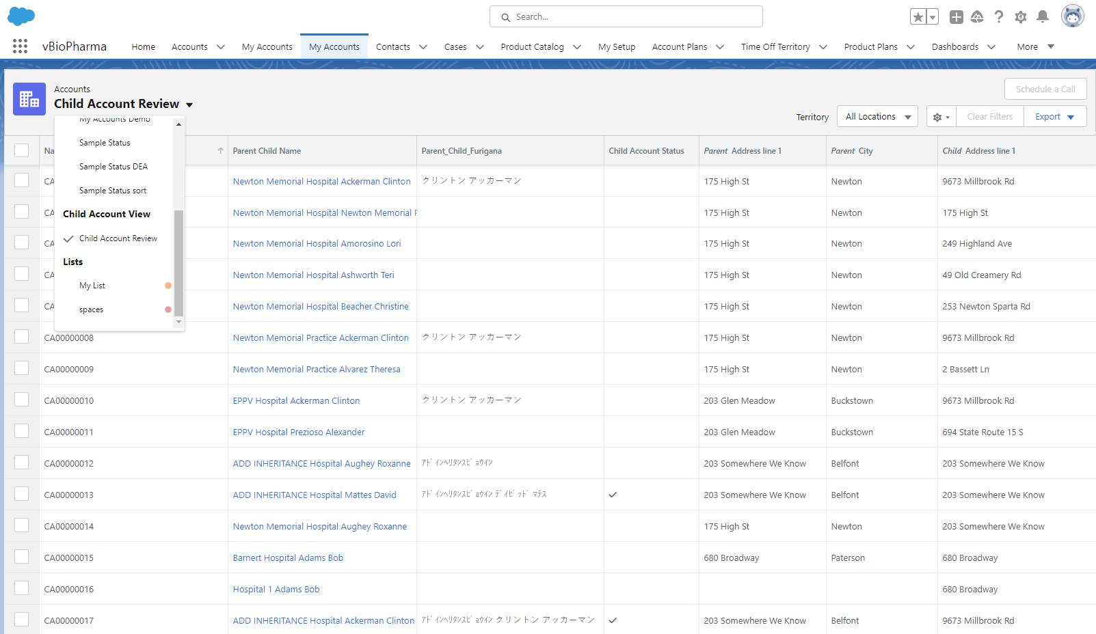This screenshot has height=634, width=1096.
Task: Open the Trailhead guidance icon
Action: point(977,17)
